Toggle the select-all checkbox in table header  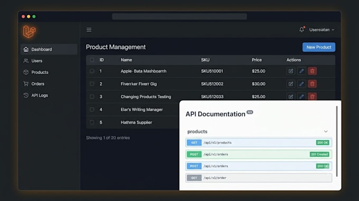click(92, 60)
